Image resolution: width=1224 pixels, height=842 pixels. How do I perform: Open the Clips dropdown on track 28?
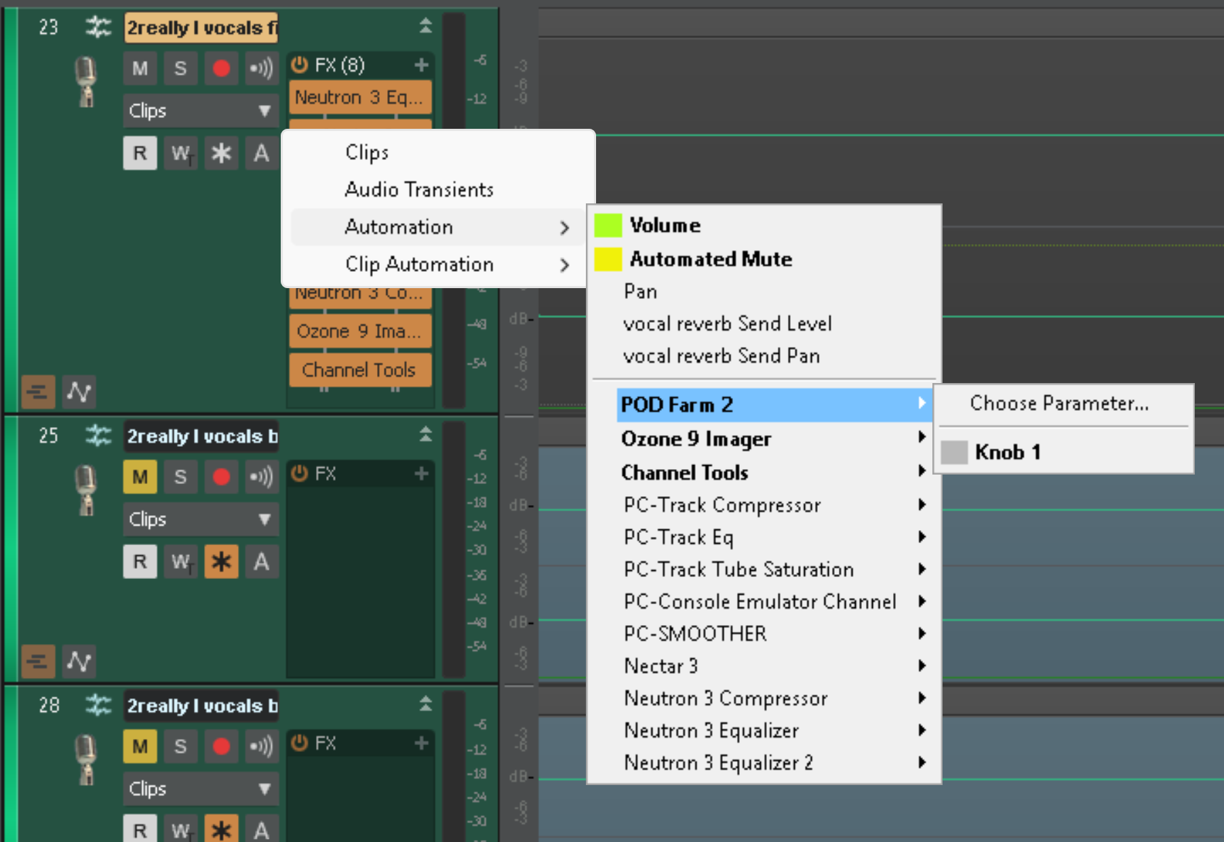coord(201,789)
